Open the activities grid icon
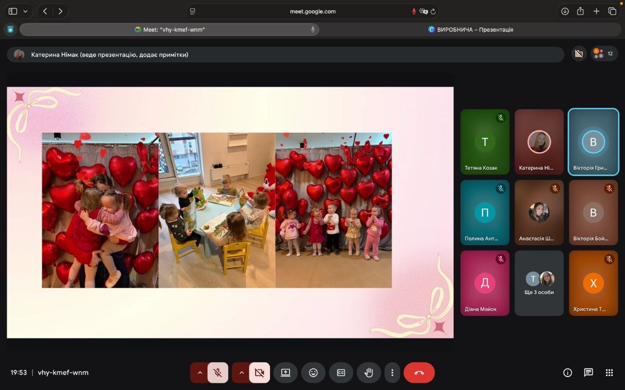The width and height of the screenshot is (625, 390). pos(609,372)
